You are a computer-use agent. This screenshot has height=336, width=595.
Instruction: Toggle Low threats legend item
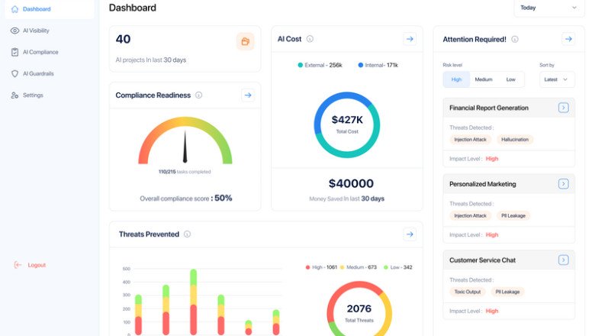coord(397,267)
